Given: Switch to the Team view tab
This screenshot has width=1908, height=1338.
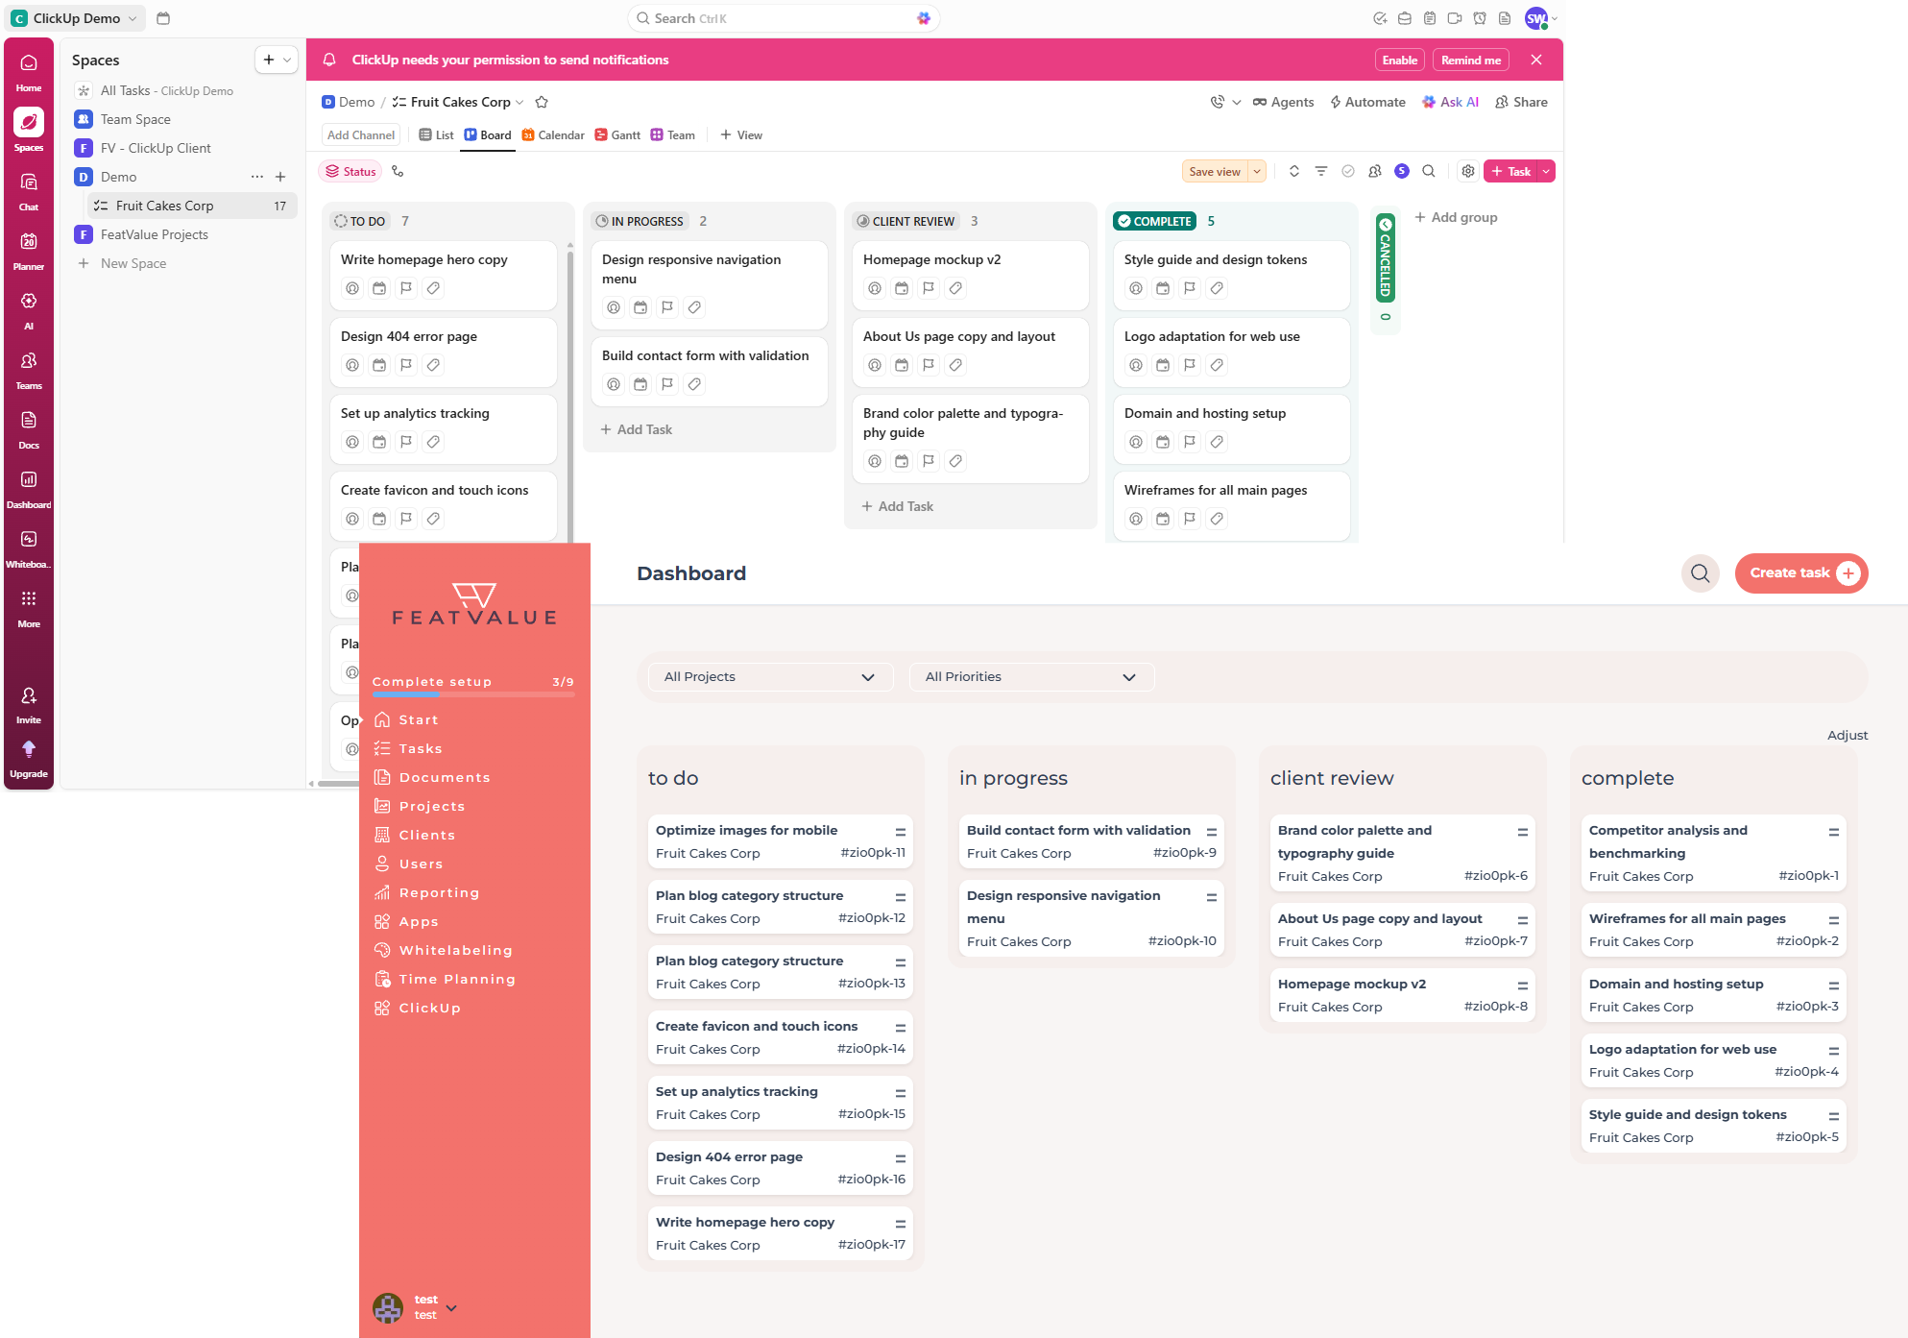Looking at the screenshot, I should (673, 135).
